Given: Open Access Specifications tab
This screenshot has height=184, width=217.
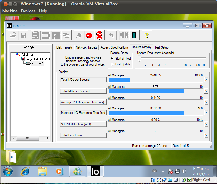Looking at the screenshot, I should (x=115, y=47).
